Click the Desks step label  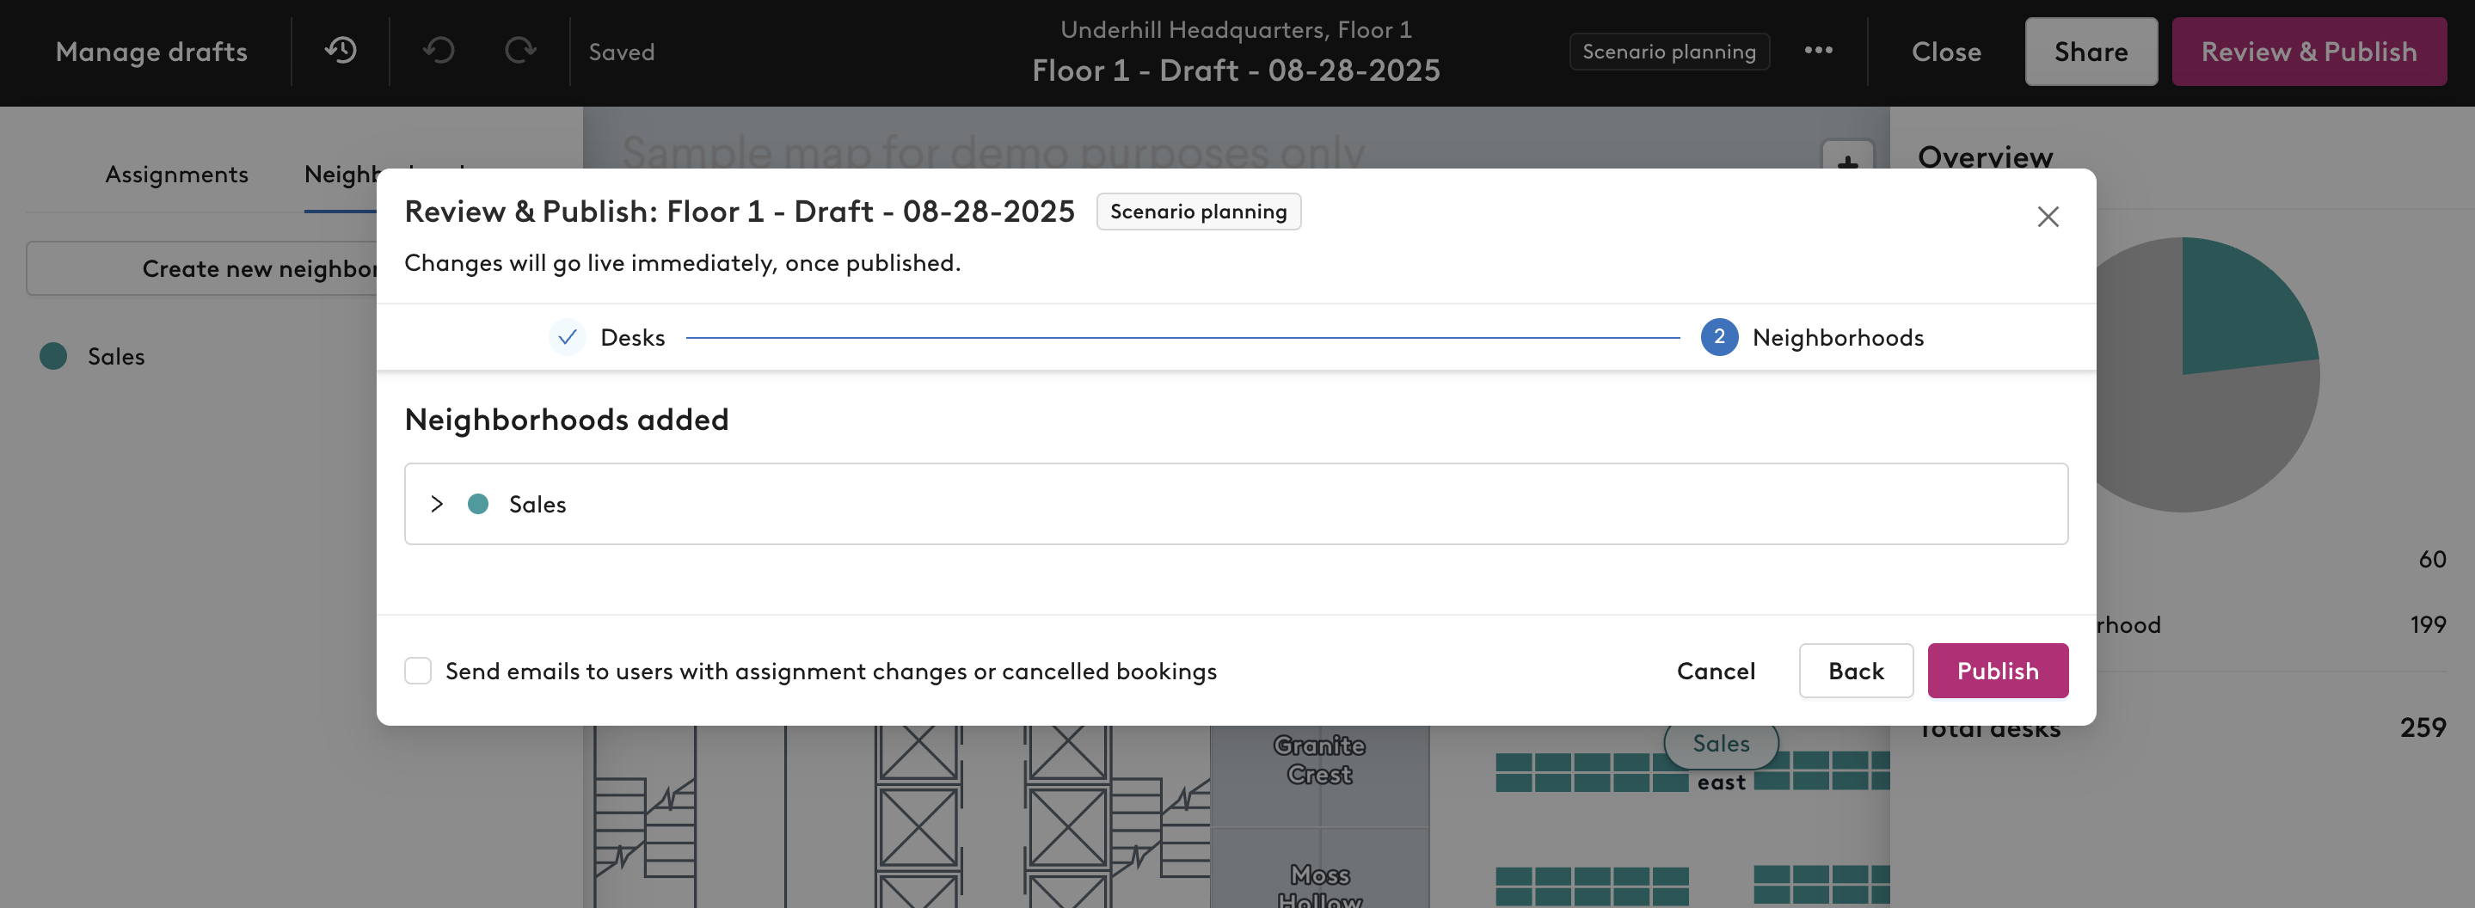pyautogui.click(x=632, y=337)
